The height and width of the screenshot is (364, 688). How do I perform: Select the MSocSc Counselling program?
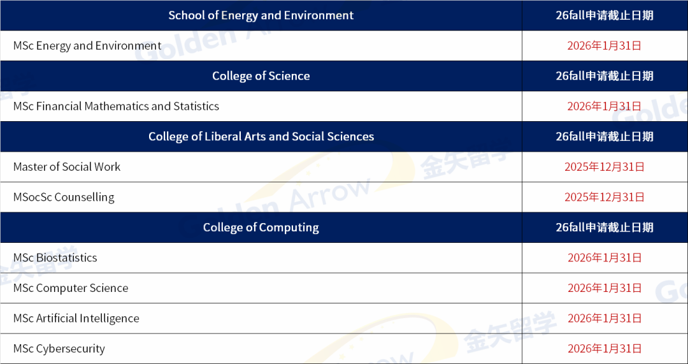pos(64,197)
